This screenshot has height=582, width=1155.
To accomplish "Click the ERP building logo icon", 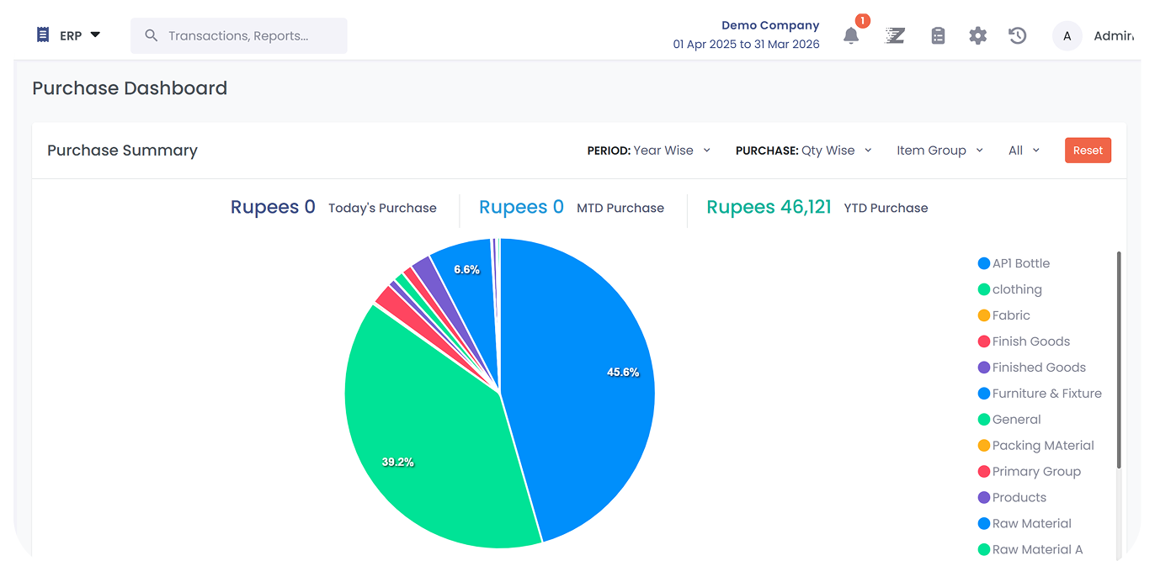I will pyautogui.click(x=43, y=34).
